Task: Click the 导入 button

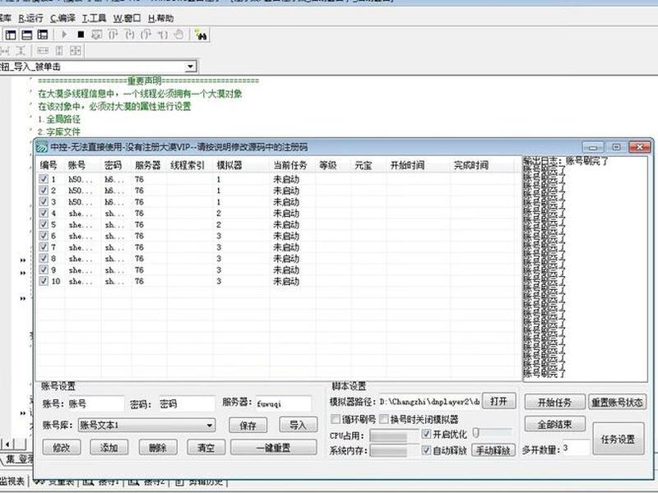Action: pyautogui.click(x=298, y=425)
